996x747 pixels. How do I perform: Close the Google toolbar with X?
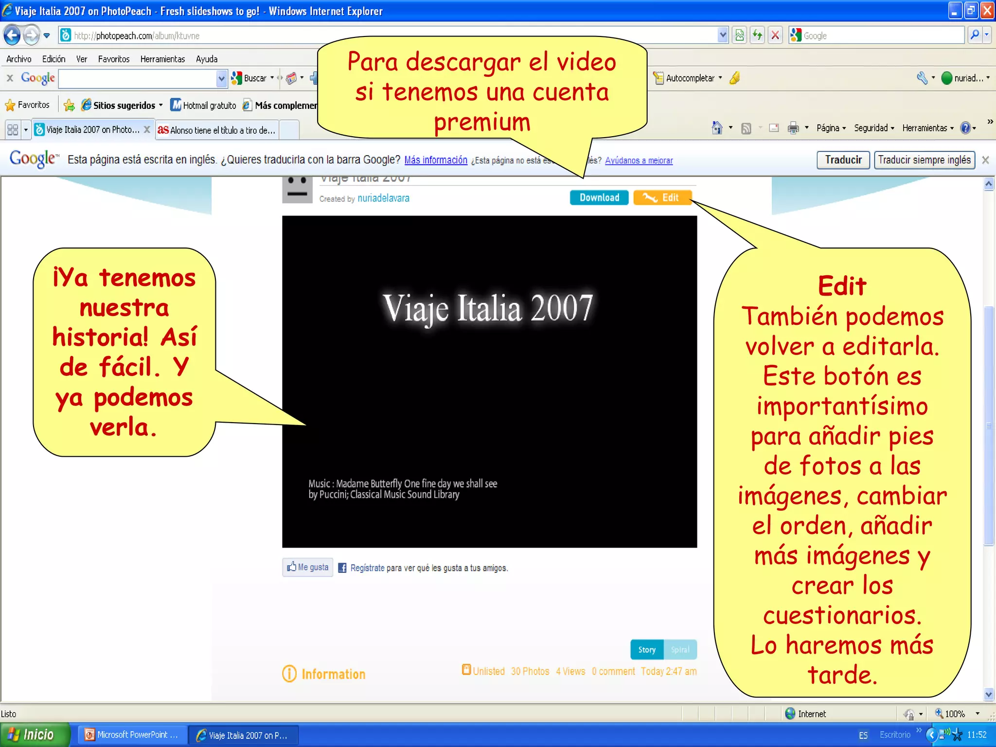[10, 78]
